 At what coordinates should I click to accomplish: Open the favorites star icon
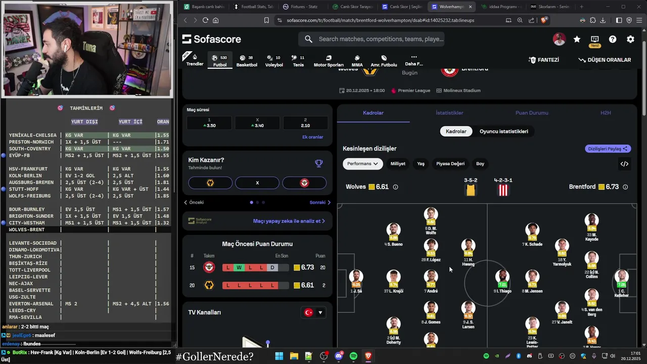(577, 39)
